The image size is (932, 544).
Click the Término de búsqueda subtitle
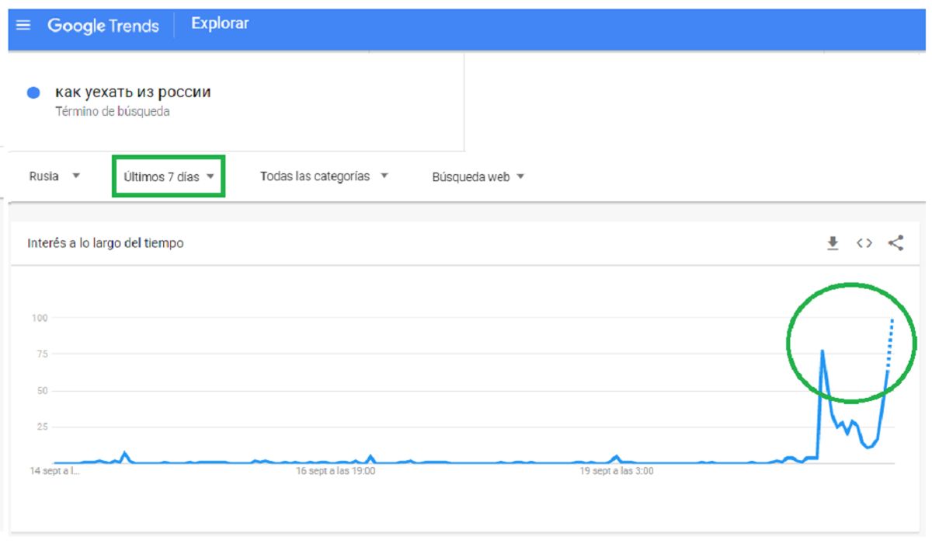112,111
